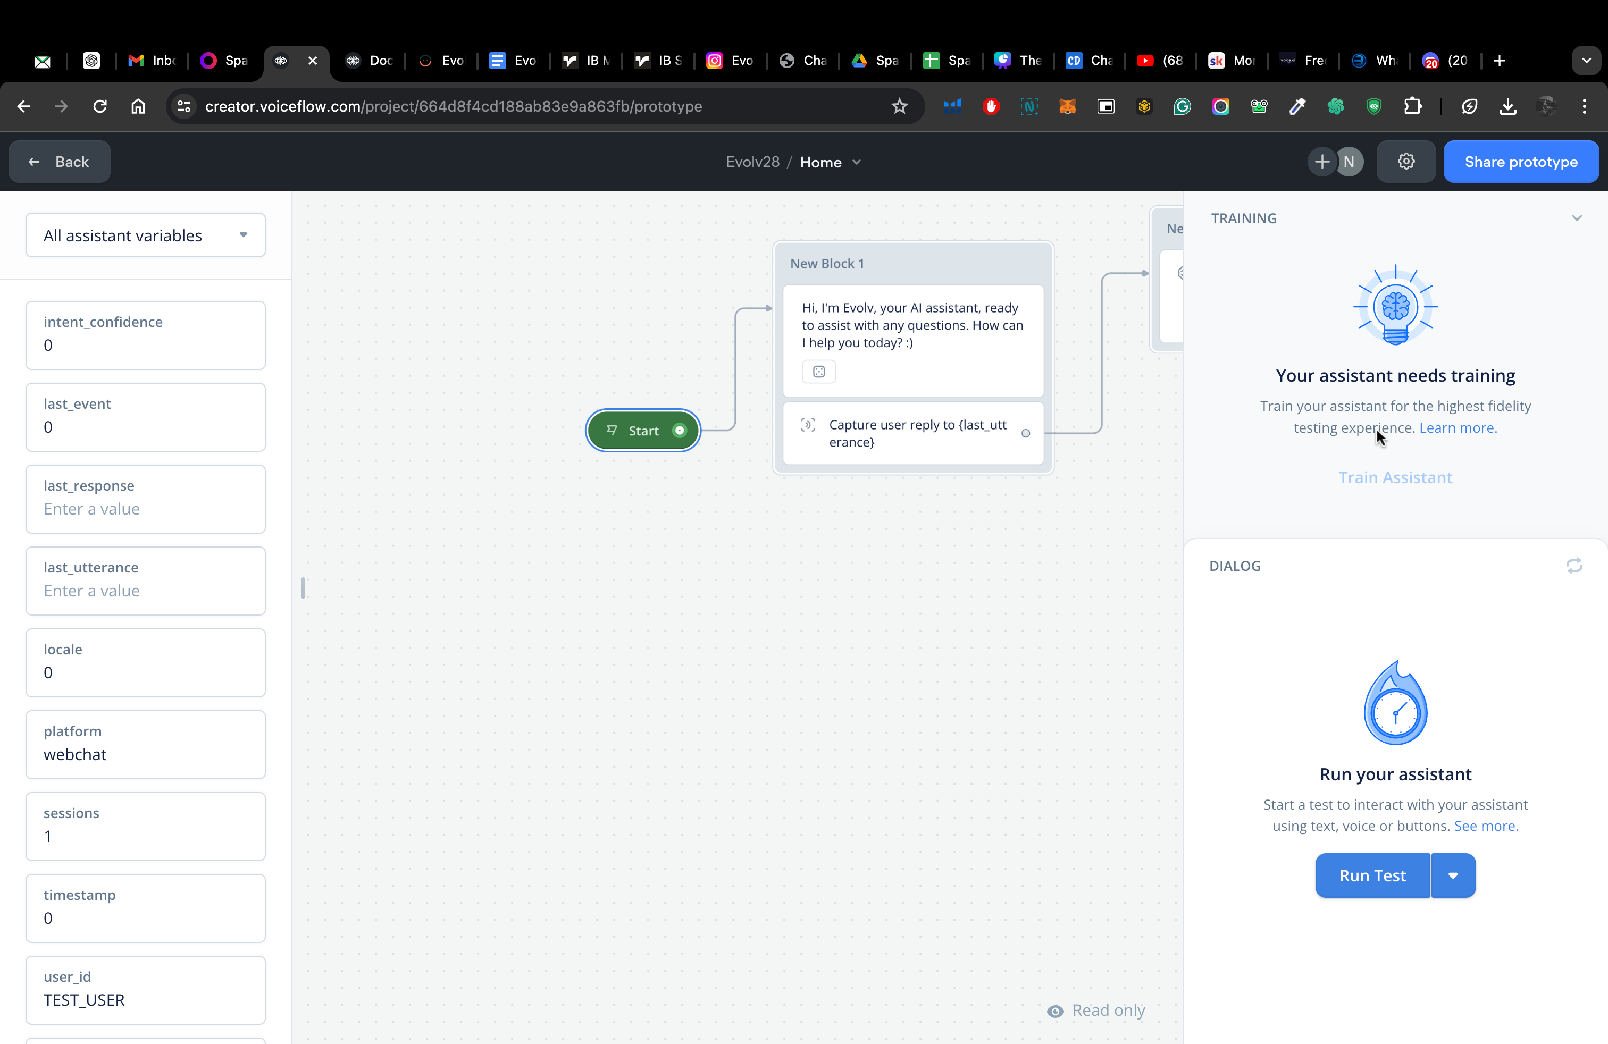Click the Back button in Voiceflow header
Viewport: 1608px width, 1044px height.
coord(60,162)
